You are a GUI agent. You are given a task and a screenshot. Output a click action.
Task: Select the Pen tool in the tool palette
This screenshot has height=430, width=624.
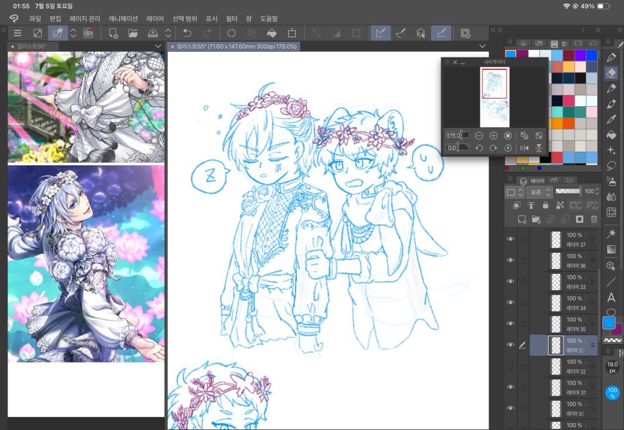612,57
